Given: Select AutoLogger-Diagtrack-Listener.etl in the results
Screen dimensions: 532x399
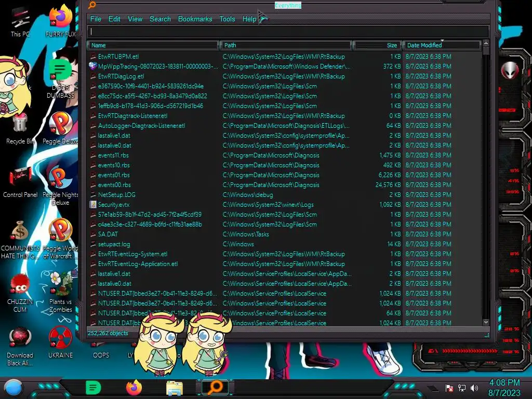Looking at the screenshot, I should point(141,126).
